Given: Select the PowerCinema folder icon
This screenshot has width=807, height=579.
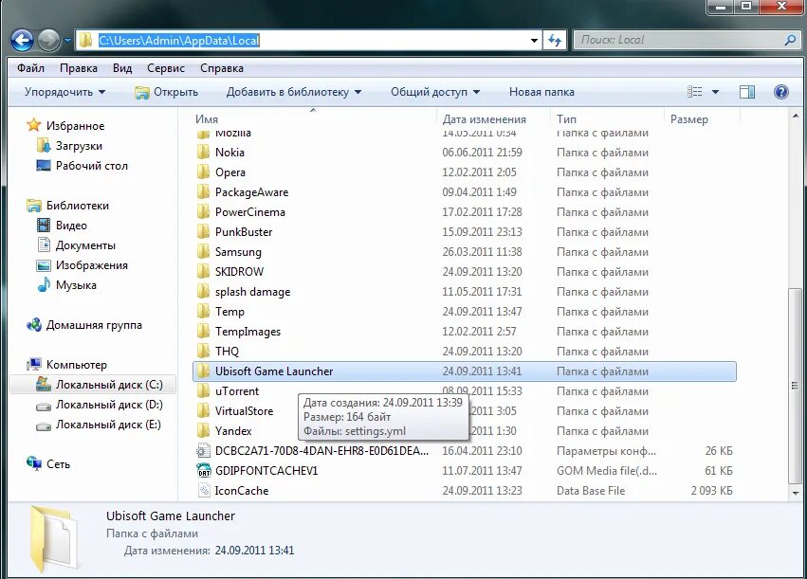Looking at the screenshot, I should tap(203, 212).
